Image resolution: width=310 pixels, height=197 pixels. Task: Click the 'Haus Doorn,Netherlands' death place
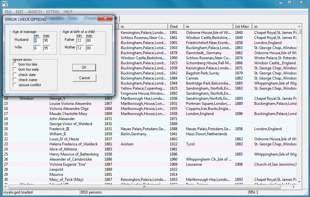pos(206,134)
